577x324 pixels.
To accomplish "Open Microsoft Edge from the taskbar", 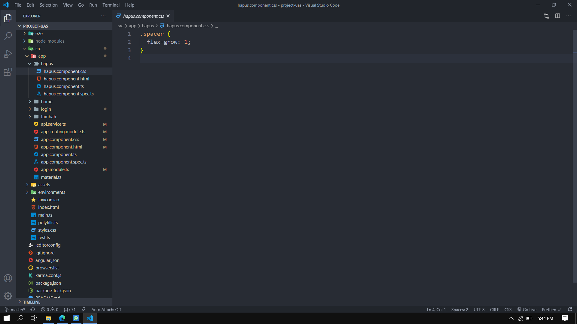I will click(x=62, y=318).
